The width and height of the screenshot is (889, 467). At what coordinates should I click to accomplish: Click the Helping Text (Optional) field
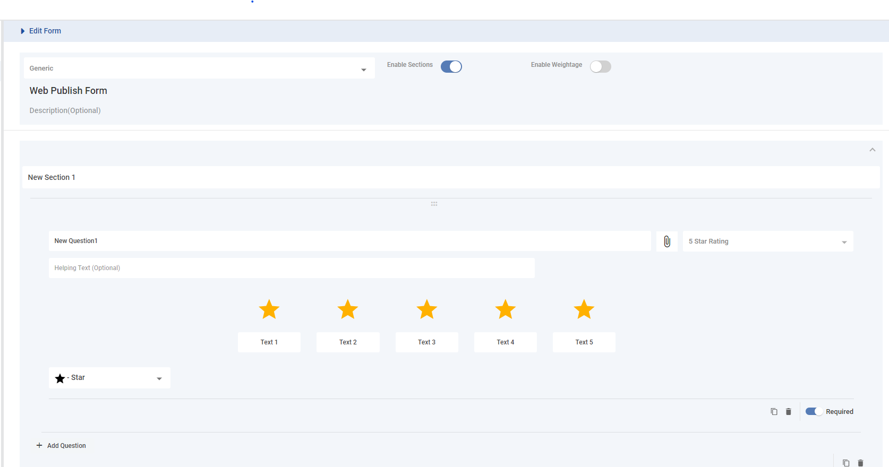[x=291, y=268]
